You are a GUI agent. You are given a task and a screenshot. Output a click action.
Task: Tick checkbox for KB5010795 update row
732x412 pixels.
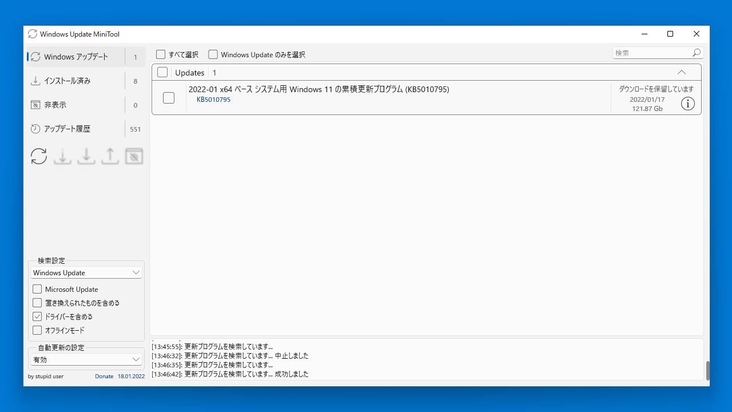(169, 98)
